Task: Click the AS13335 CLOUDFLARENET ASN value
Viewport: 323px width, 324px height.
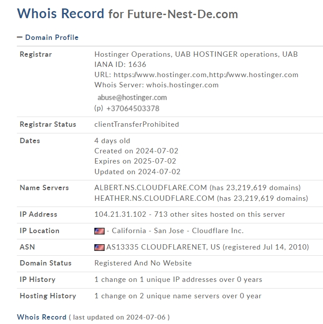Action: pos(207,247)
